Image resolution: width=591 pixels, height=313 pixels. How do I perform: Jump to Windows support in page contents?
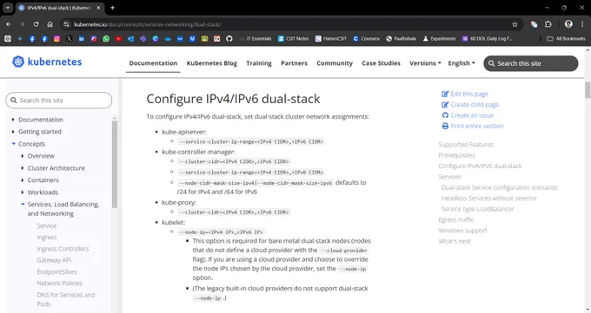click(462, 231)
